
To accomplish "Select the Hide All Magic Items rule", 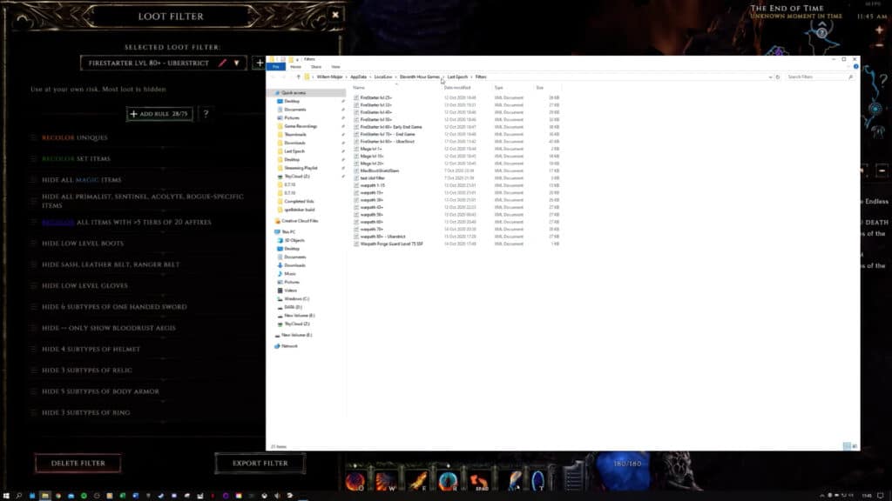I will (x=81, y=179).
